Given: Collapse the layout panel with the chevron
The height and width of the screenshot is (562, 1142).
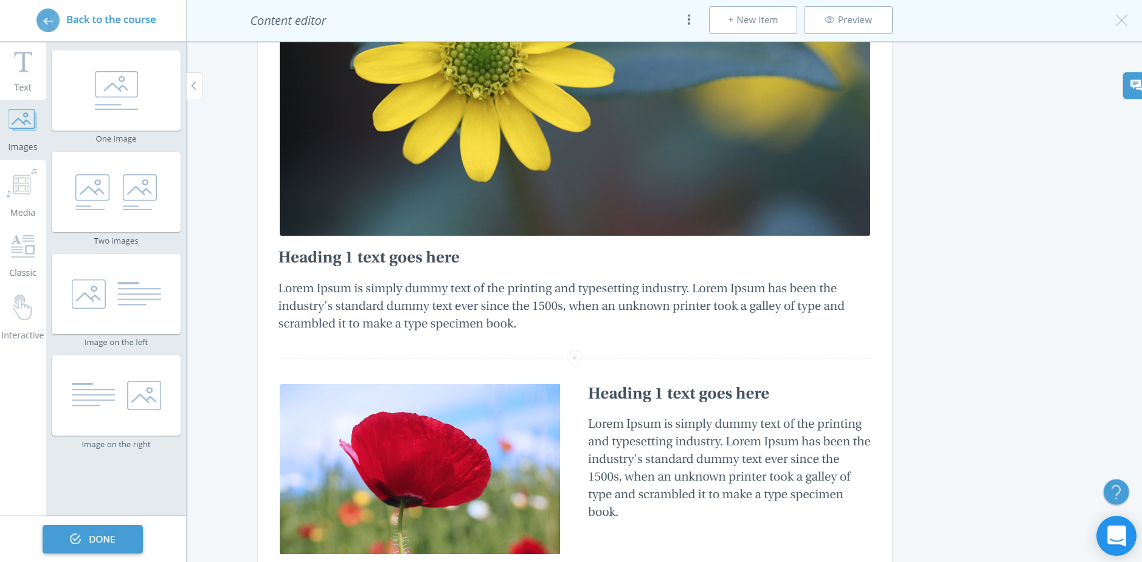Looking at the screenshot, I should (x=194, y=86).
